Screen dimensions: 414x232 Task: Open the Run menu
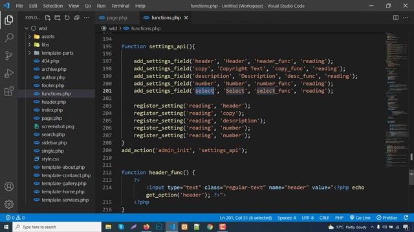[x=101, y=6]
